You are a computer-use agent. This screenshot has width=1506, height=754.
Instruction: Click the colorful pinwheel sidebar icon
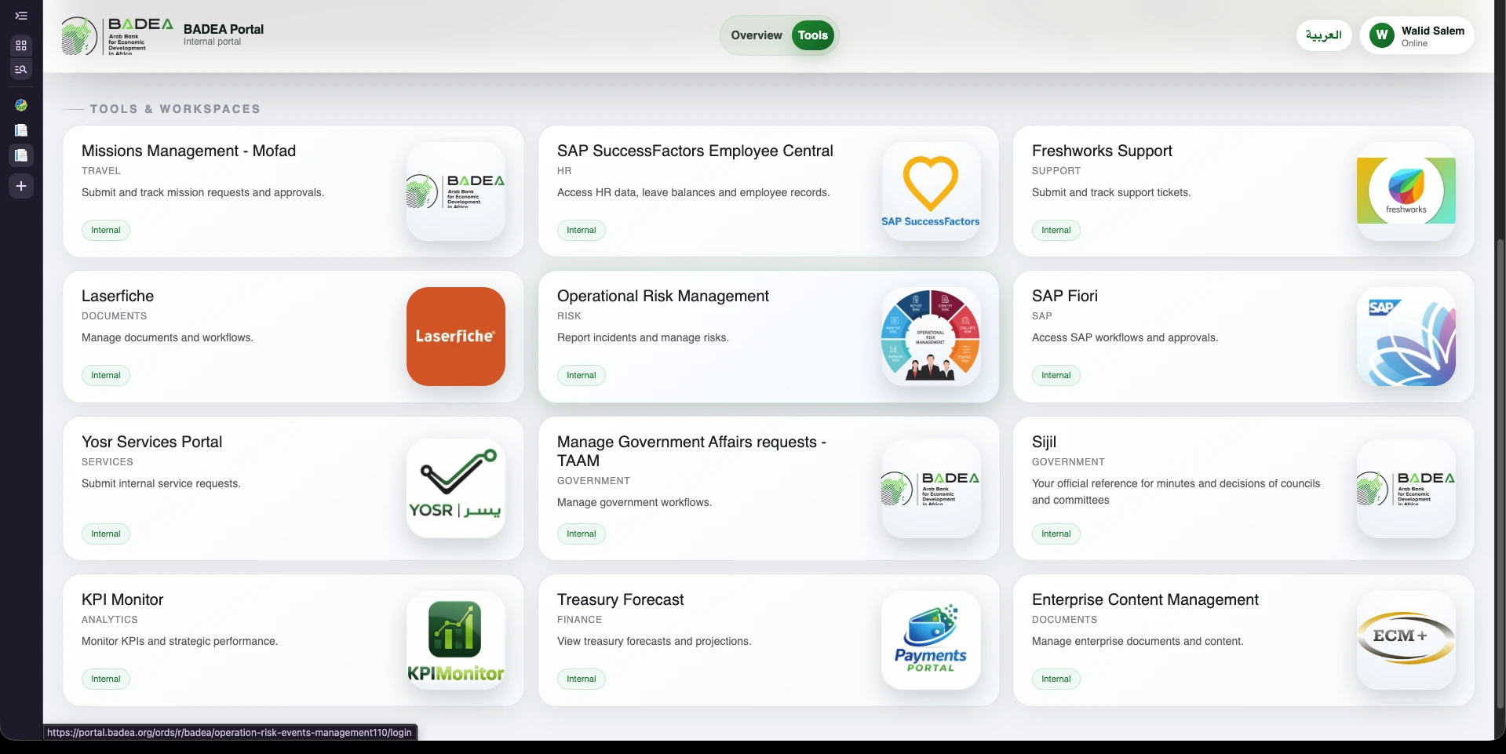[21, 105]
